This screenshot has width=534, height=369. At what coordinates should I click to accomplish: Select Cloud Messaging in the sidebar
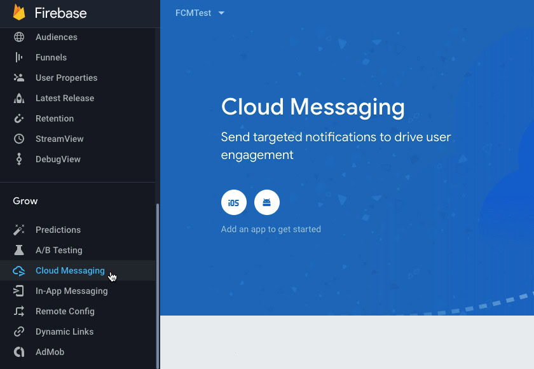click(x=70, y=270)
